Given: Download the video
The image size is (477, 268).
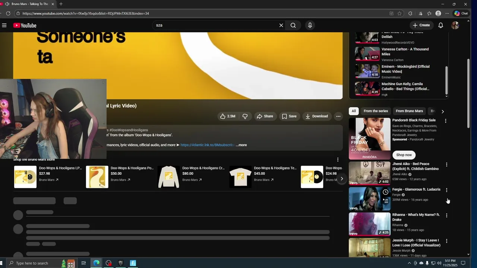Looking at the screenshot, I should tap(317, 116).
